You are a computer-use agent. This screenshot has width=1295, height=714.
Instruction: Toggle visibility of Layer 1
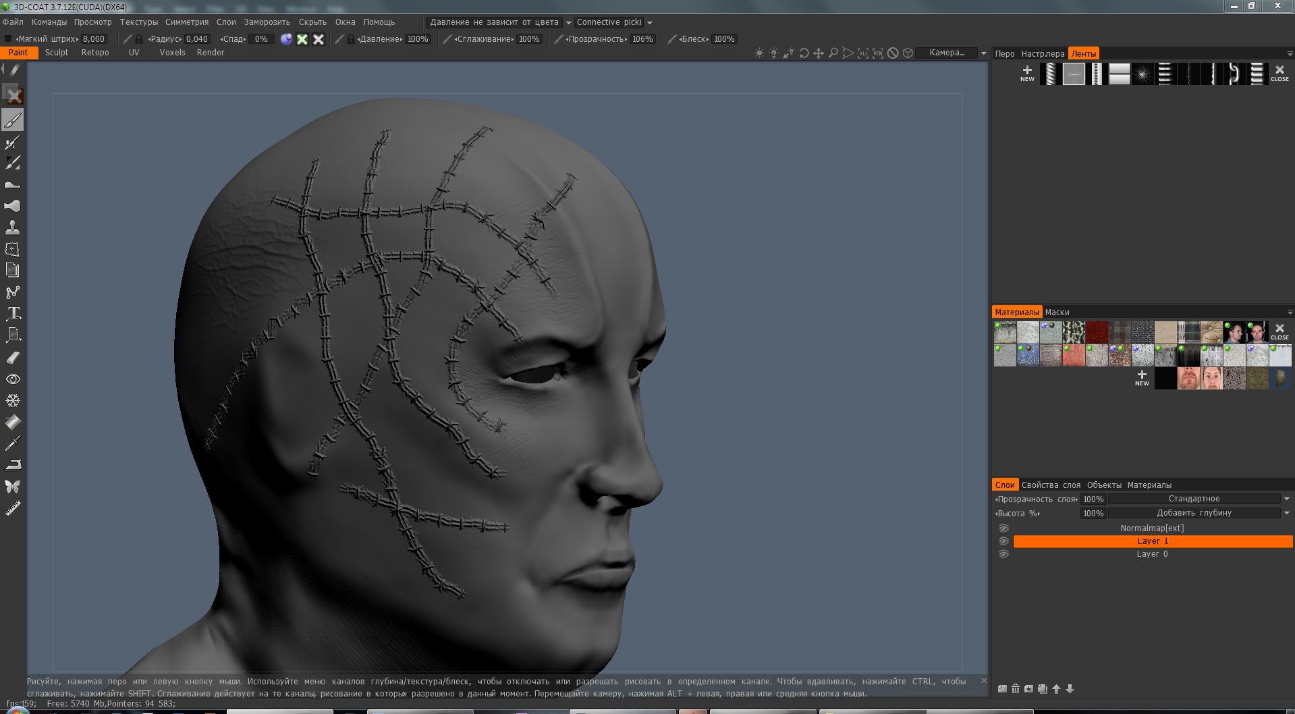click(x=1003, y=541)
